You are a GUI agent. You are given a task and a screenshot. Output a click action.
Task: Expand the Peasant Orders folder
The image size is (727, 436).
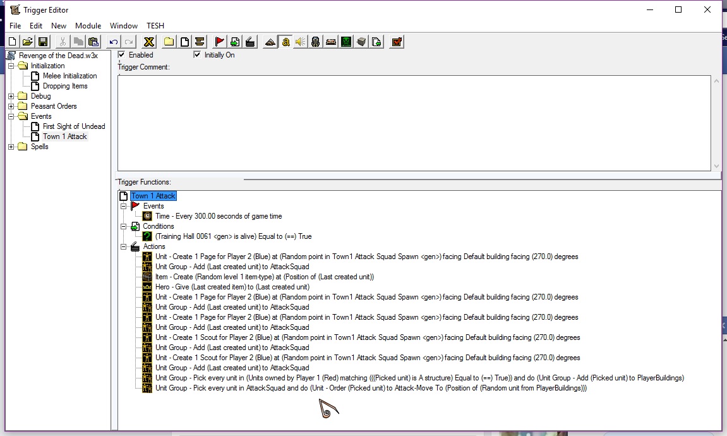tap(11, 106)
